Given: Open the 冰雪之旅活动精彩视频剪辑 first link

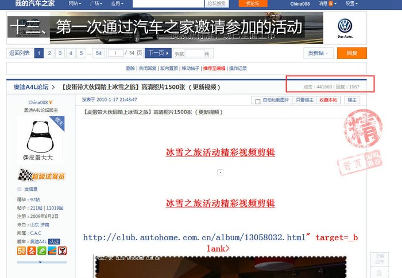Looking at the screenshot, I should [220, 153].
